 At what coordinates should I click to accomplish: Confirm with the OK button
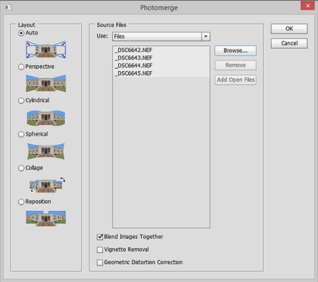289,29
